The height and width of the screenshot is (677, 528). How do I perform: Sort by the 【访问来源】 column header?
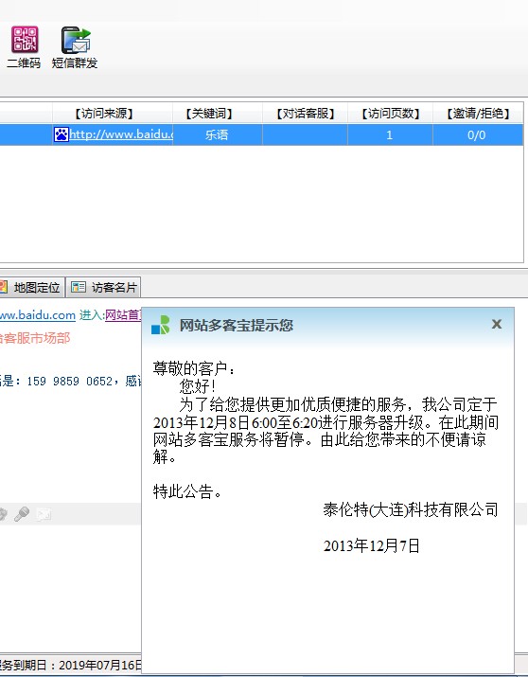click(x=103, y=114)
